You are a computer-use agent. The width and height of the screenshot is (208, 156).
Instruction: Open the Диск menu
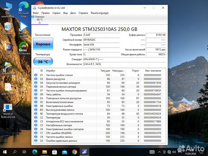click(73, 13)
